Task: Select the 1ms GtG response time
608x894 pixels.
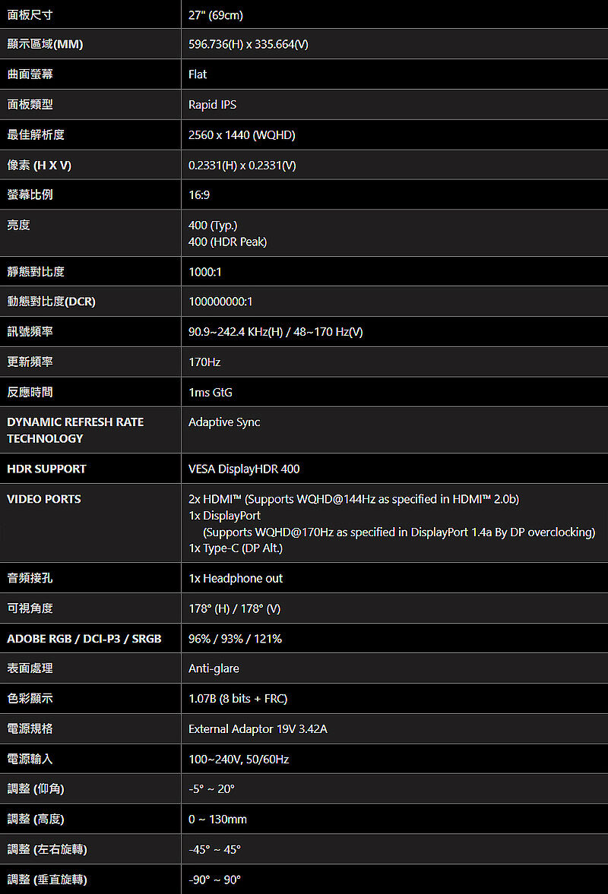Action: coord(211,392)
